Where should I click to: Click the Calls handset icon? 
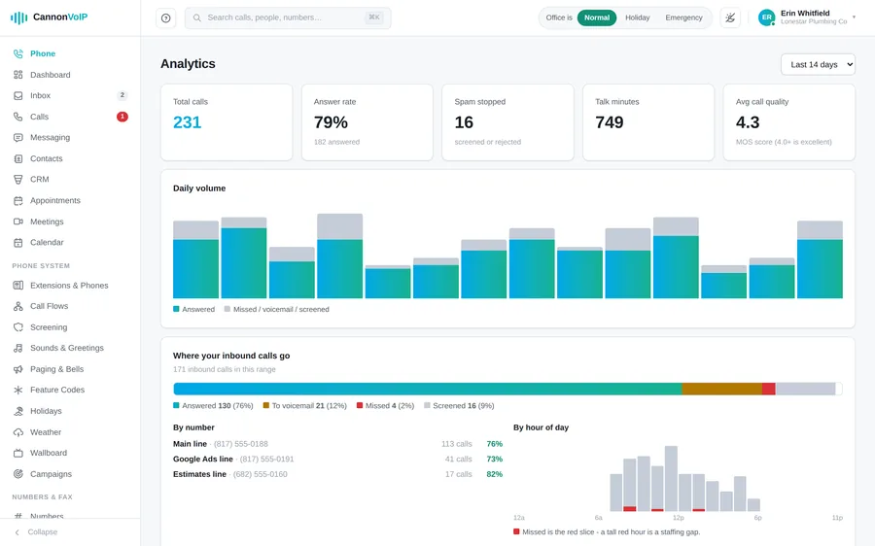pos(18,117)
